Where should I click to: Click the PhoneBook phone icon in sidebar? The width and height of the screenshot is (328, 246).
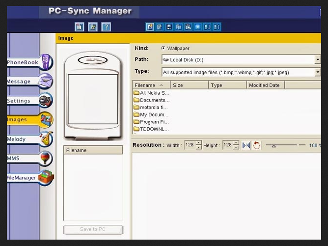[47, 62]
